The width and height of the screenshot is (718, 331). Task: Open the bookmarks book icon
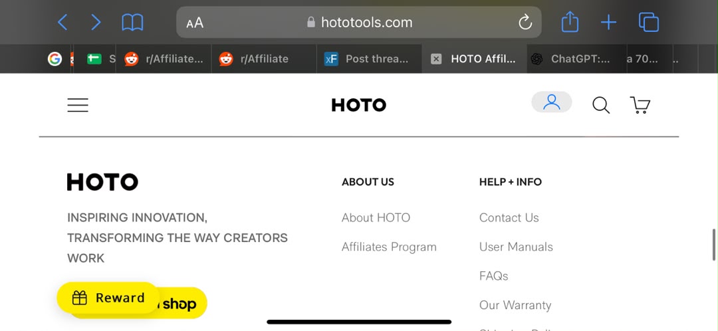click(x=132, y=23)
